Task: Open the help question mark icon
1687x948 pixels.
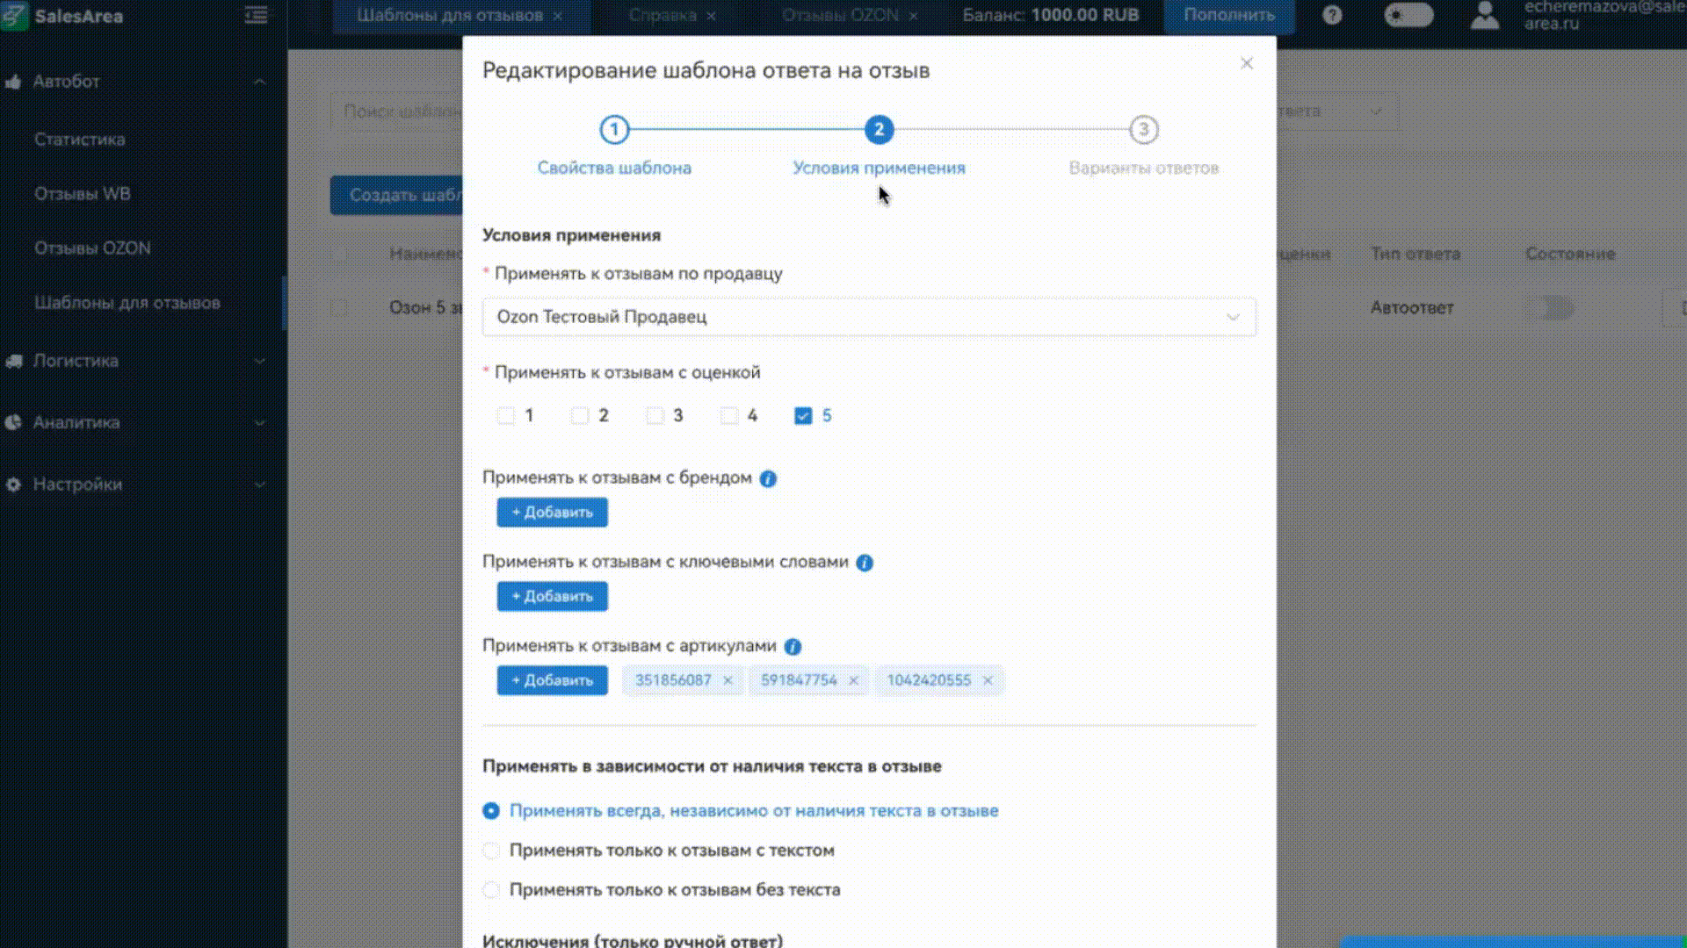Action: point(1332,15)
